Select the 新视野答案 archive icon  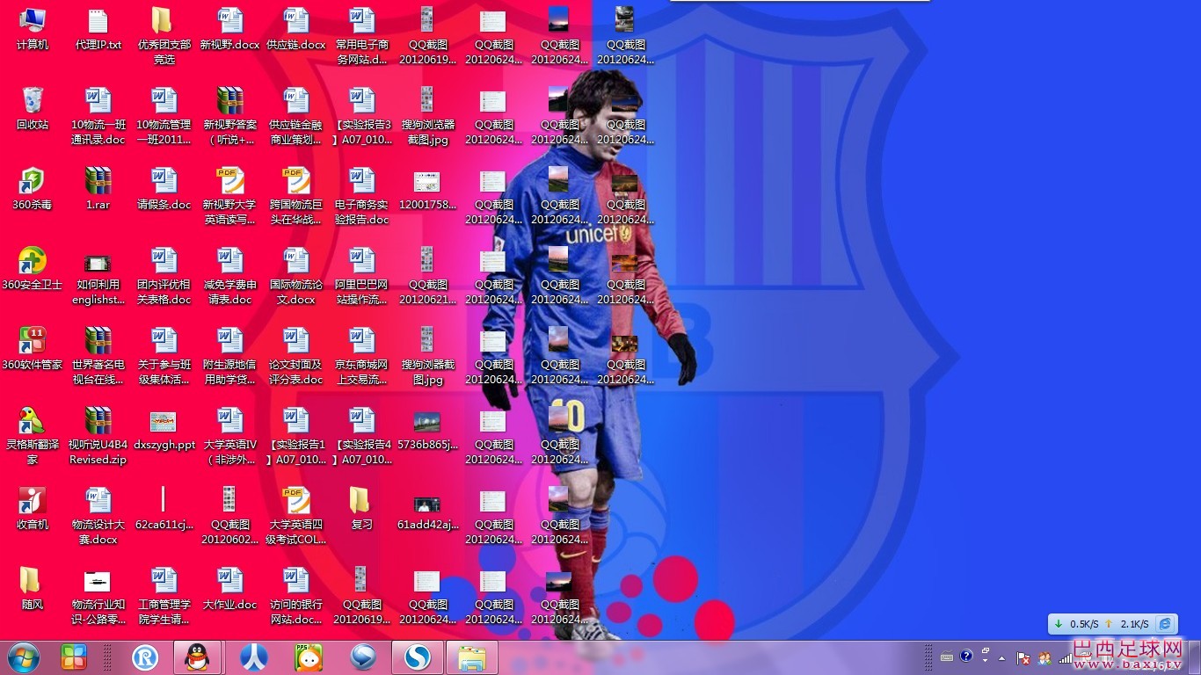click(x=229, y=116)
